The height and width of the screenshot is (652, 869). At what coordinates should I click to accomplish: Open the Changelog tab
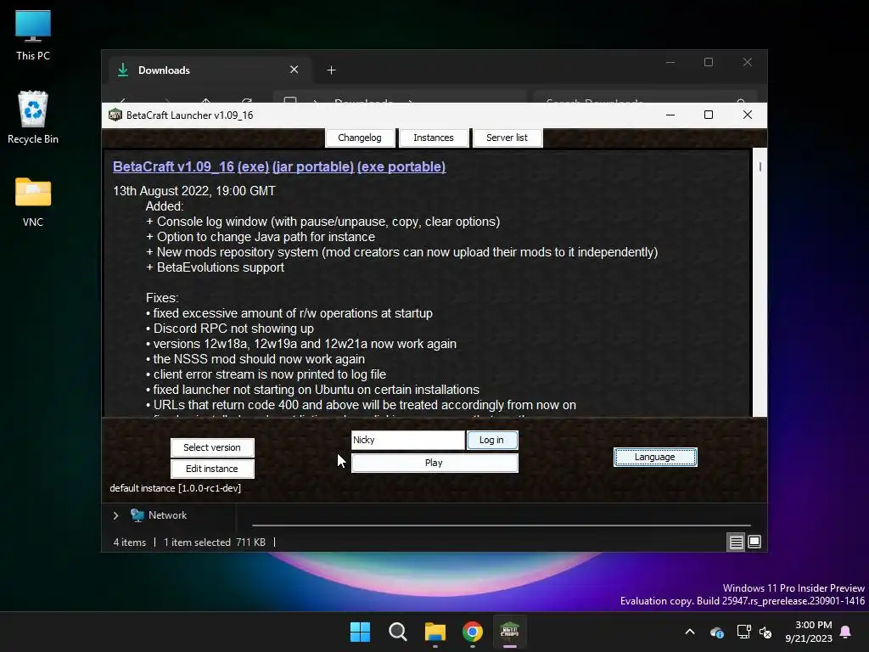(360, 138)
